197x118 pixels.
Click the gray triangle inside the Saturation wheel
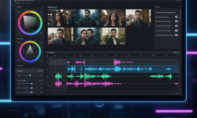30,50
